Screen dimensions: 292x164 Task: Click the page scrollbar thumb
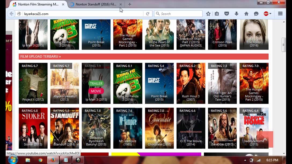pyautogui.click(x=284, y=45)
